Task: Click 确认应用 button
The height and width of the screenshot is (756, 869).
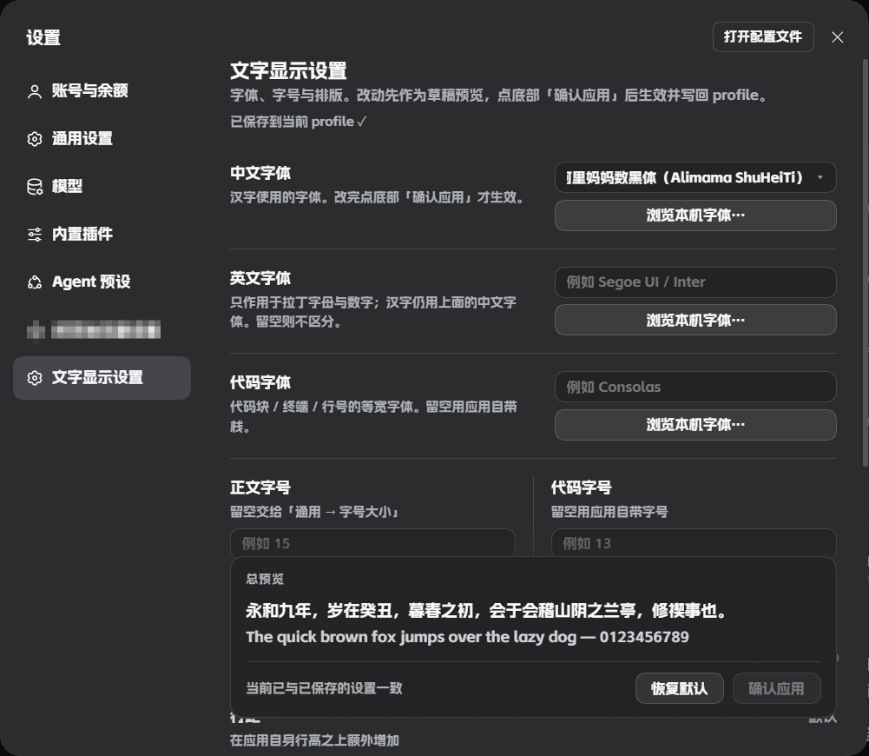Action: click(776, 688)
